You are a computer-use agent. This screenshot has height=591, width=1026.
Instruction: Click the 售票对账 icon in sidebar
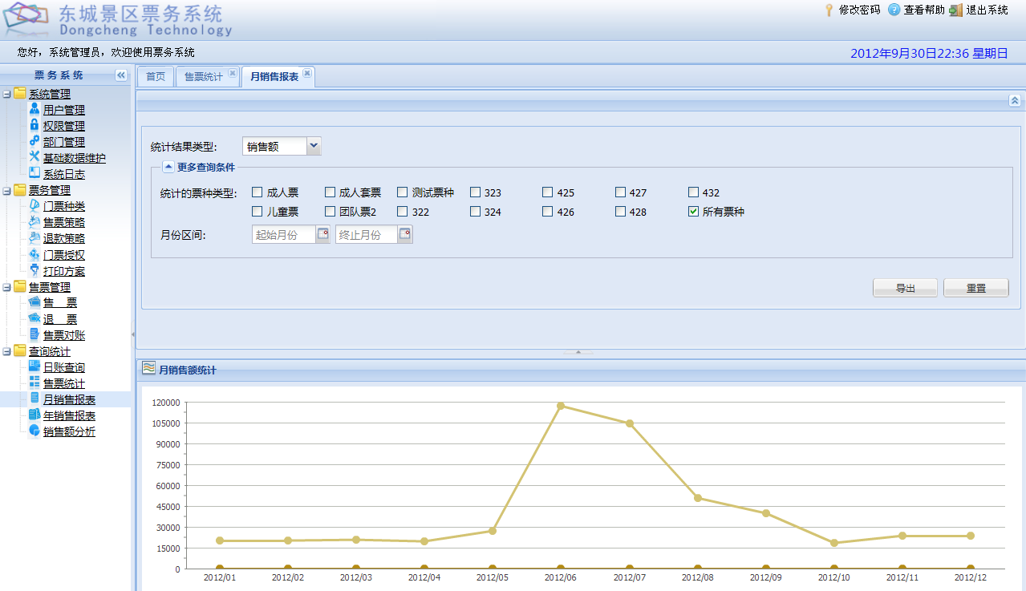34,334
